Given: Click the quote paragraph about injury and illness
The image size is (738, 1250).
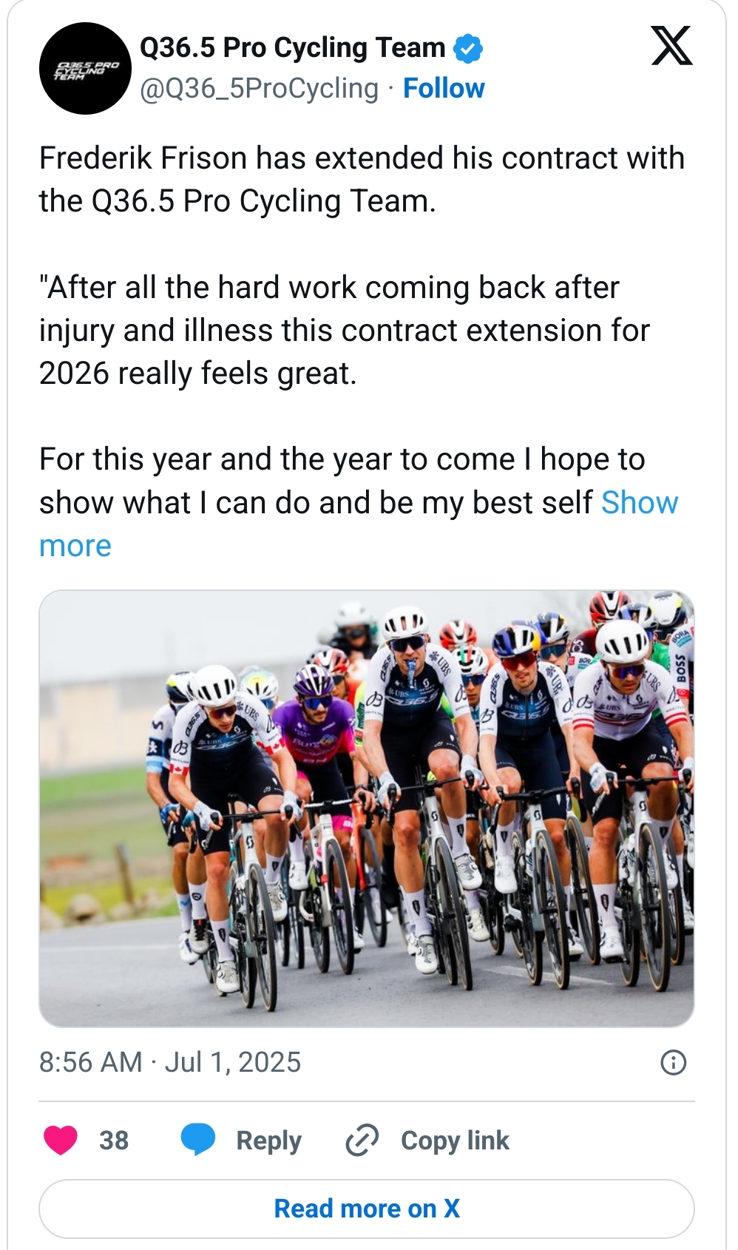Looking at the screenshot, I should tap(344, 331).
